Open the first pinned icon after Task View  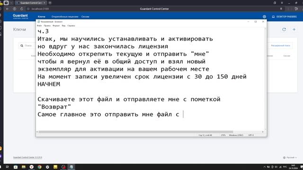click(x=16, y=167)
